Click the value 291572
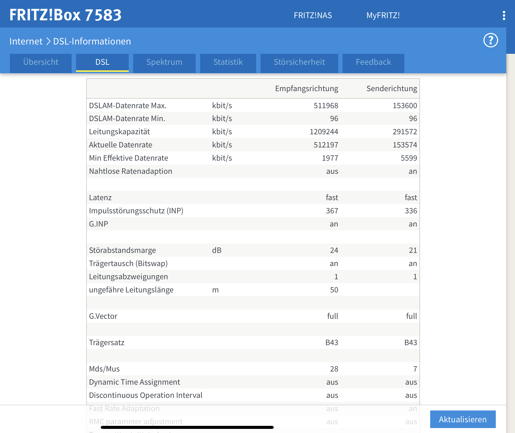This screenshot has height=433, width=515. (405, 132)
